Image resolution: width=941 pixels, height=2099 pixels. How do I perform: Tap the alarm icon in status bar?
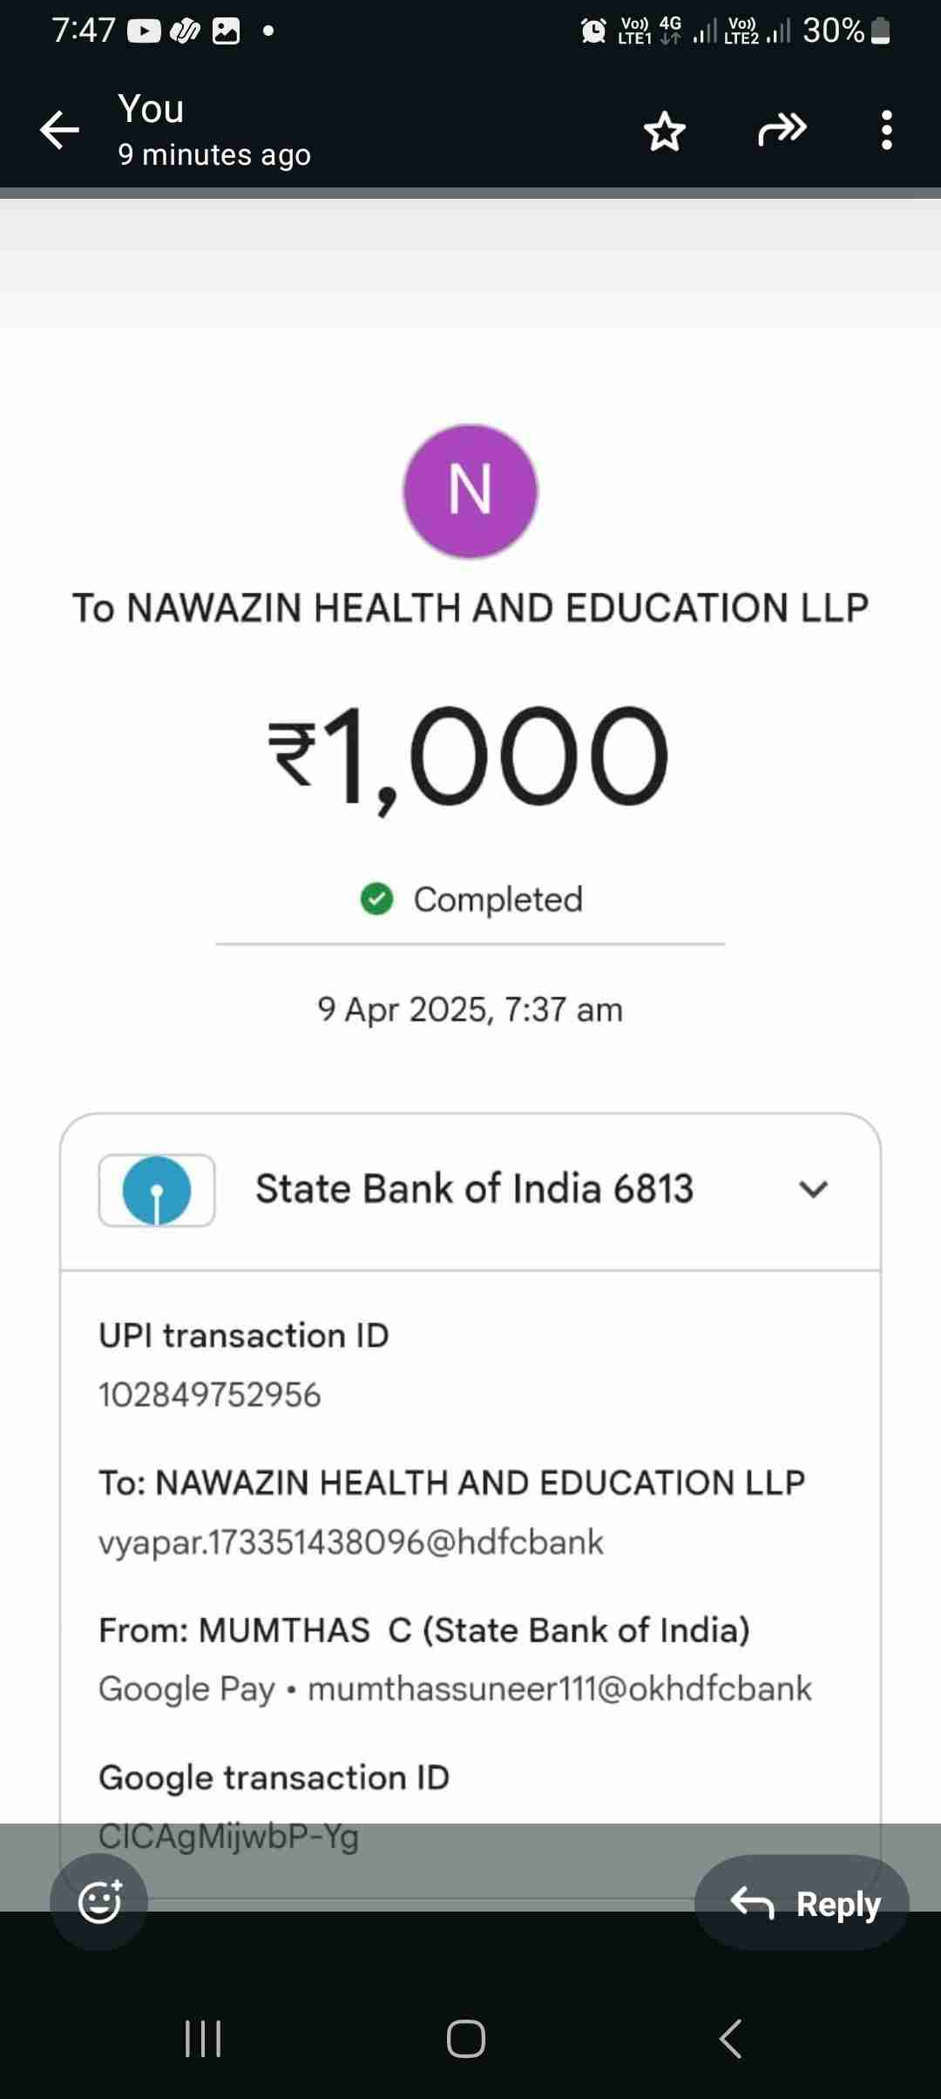(593, 31)
